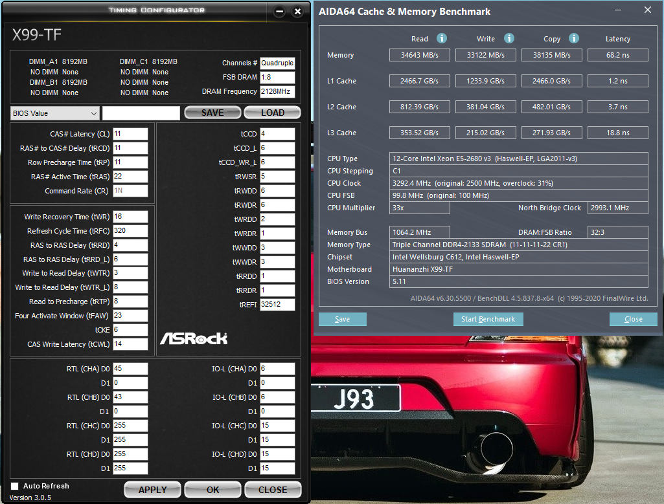Screen dimensions: 664x504
Task: Close the AIDA64 benchmark window
Action: click(648, 10)
